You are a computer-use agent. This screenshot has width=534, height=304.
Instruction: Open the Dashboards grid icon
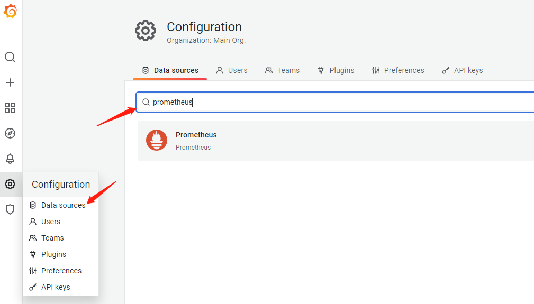tap(10, 108)
